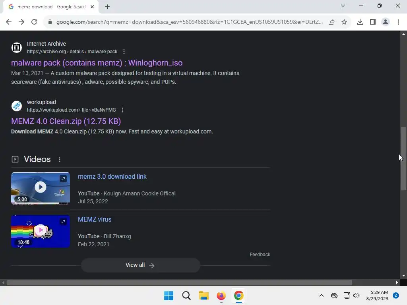Click the scrollbar down arrow
Screen dimensions: 407x305
(x=403, y=276)
